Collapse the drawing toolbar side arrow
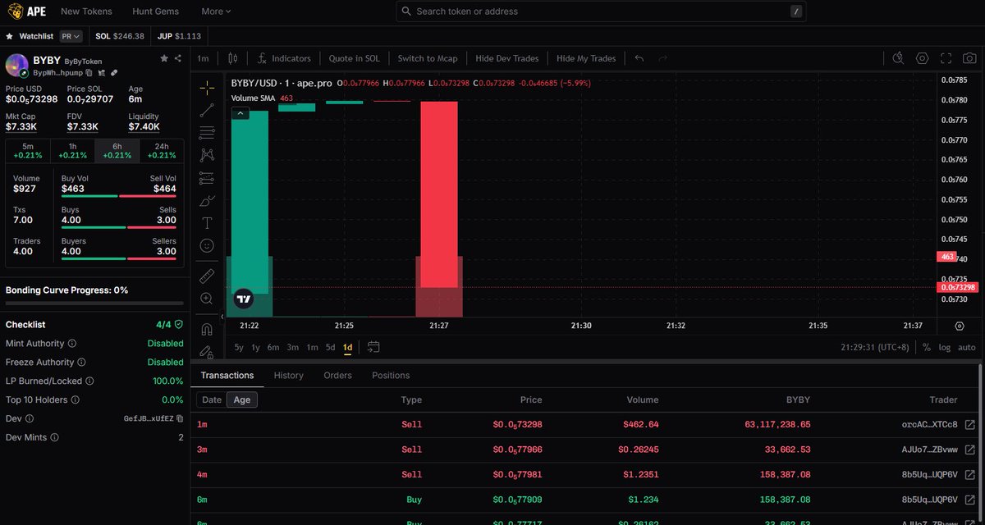 click(222, 317)
